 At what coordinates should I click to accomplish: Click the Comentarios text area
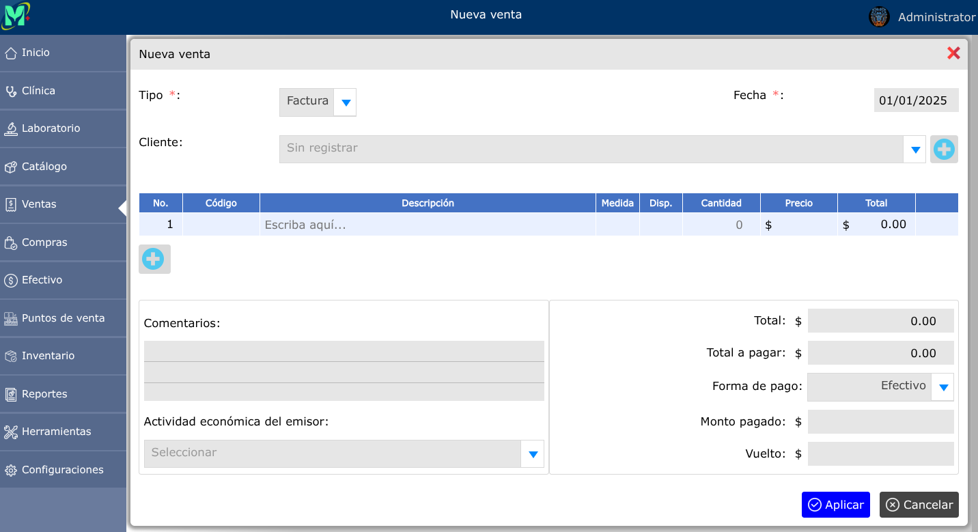(344, 371)
